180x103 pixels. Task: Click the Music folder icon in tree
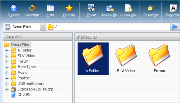pyautogui.click(x=13, y=72)
